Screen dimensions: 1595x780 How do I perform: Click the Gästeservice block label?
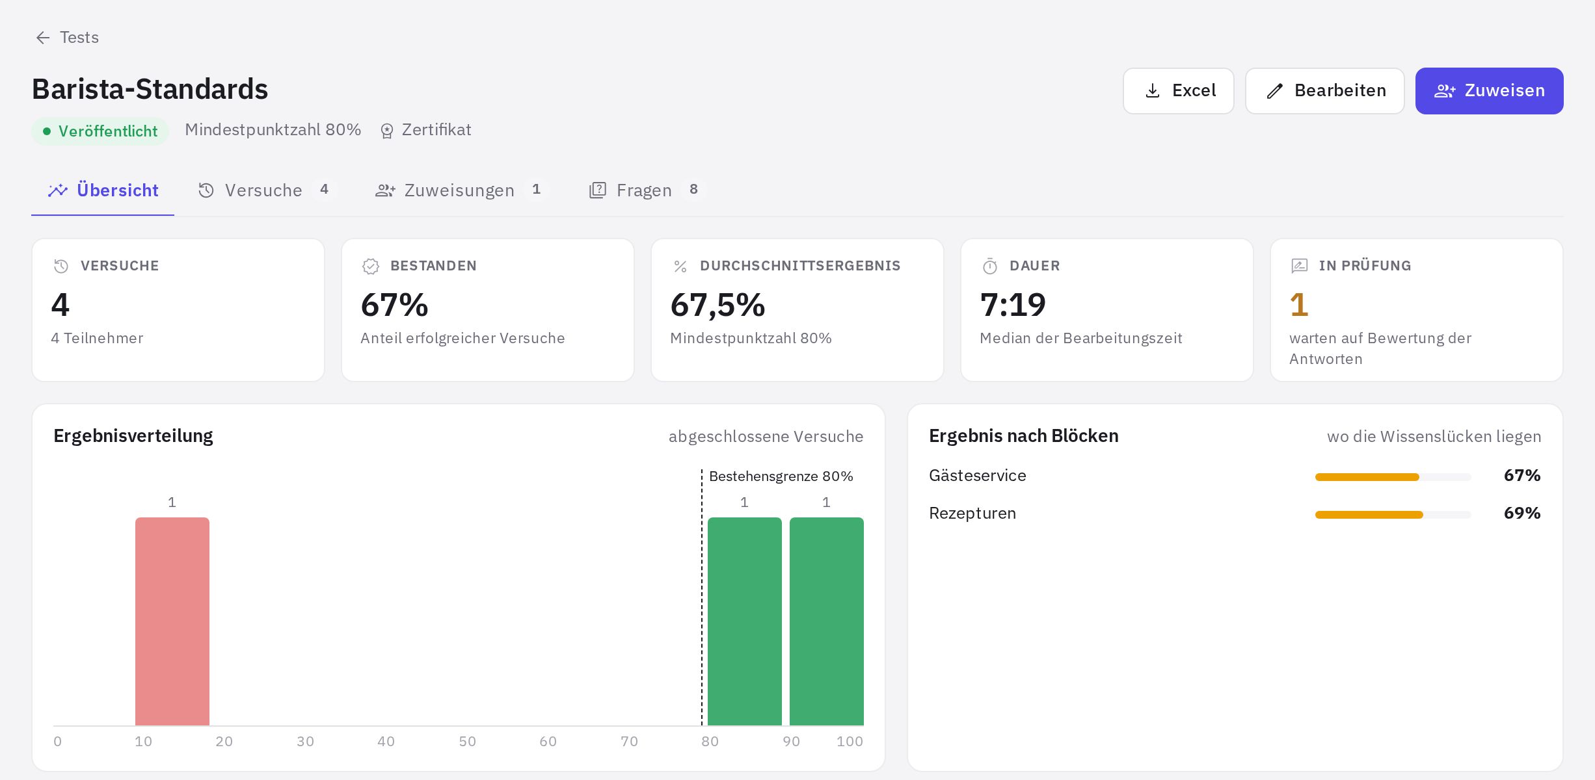978,476
